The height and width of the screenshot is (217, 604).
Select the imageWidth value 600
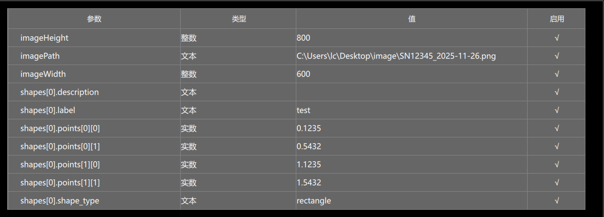(x=304, y=74)
